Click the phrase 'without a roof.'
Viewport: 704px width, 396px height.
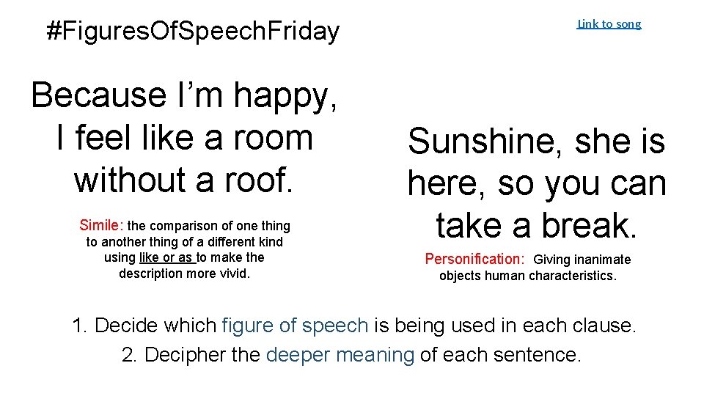click(184, 179)
